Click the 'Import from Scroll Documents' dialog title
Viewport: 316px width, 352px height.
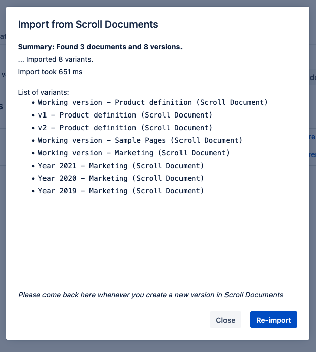[88, 24]
